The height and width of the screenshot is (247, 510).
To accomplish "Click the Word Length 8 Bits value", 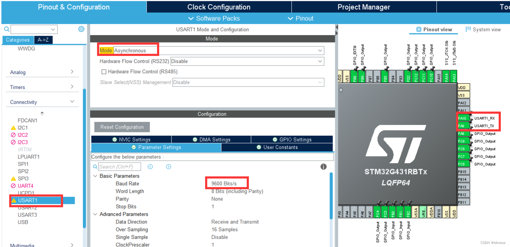I will pos(237,191).
